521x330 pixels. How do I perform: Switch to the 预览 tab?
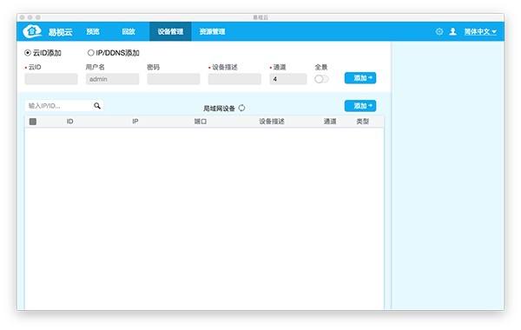(93, 31)
